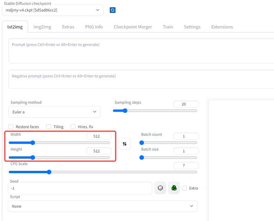The image size is (274, 221).
Task: Switch to the Extensions tab
Action: (222, 27)
